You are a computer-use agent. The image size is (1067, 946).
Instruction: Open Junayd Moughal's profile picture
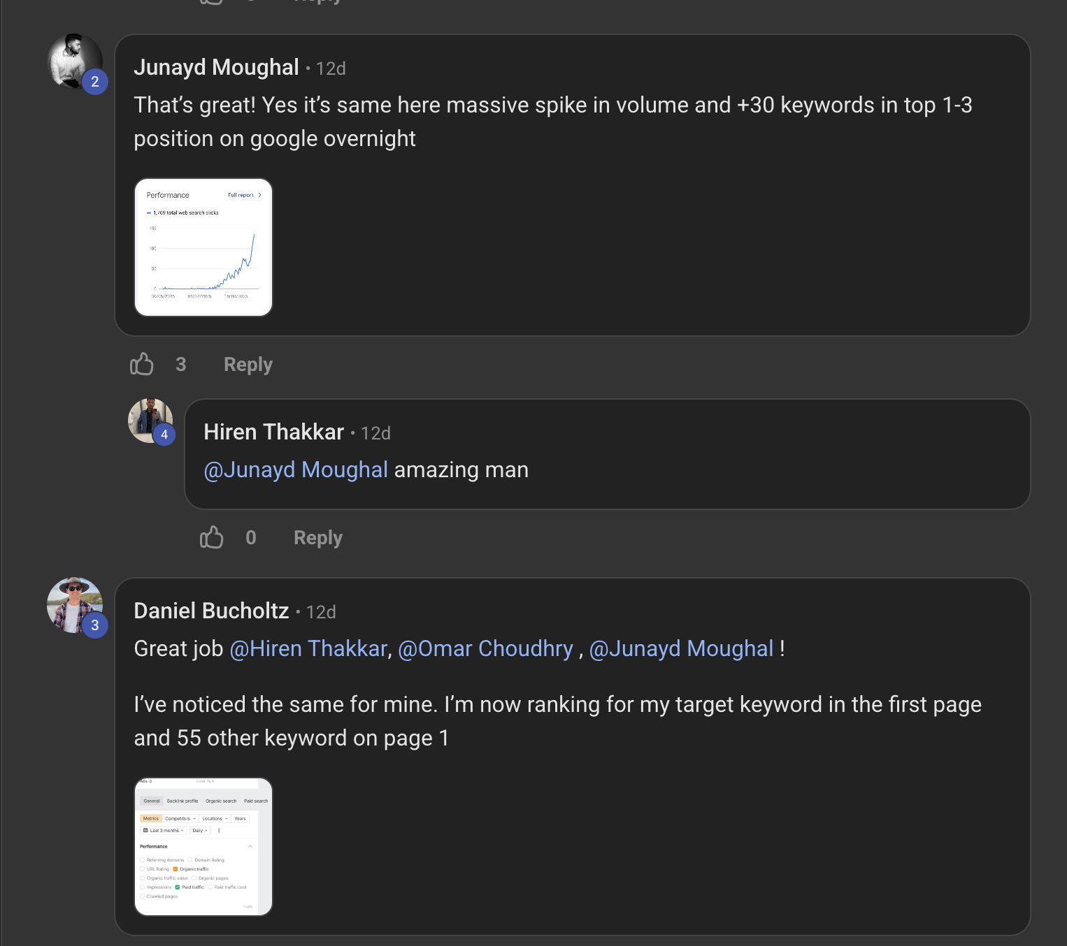click(x=74, y=61)
